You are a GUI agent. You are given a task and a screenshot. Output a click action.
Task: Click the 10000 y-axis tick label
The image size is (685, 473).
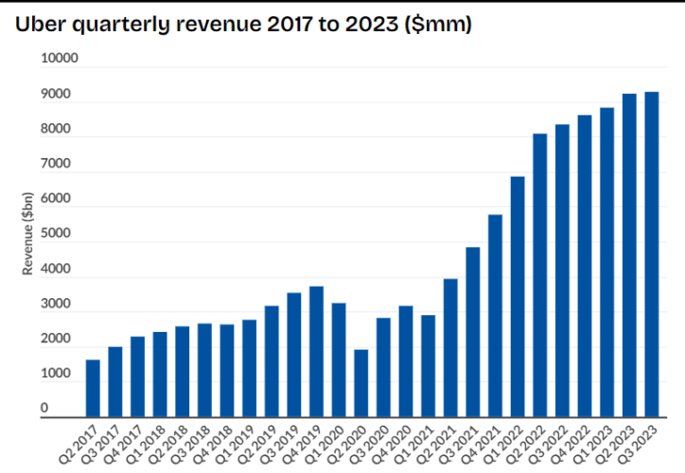[60, 58]
